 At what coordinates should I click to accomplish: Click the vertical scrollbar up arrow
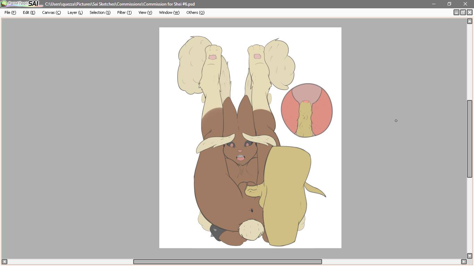[x=469, y=21]
